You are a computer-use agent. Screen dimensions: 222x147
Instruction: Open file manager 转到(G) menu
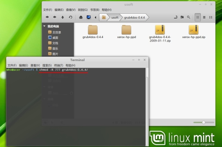[83, 10]
